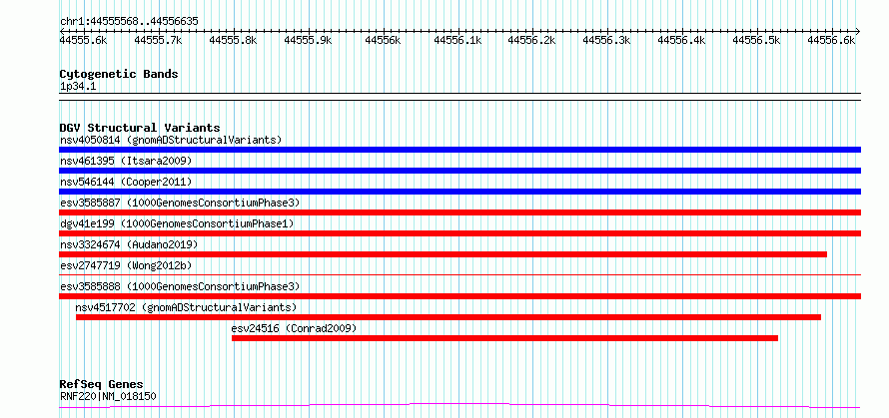Open the DGV Structural Variants track heading

click(x=140, y=128)
